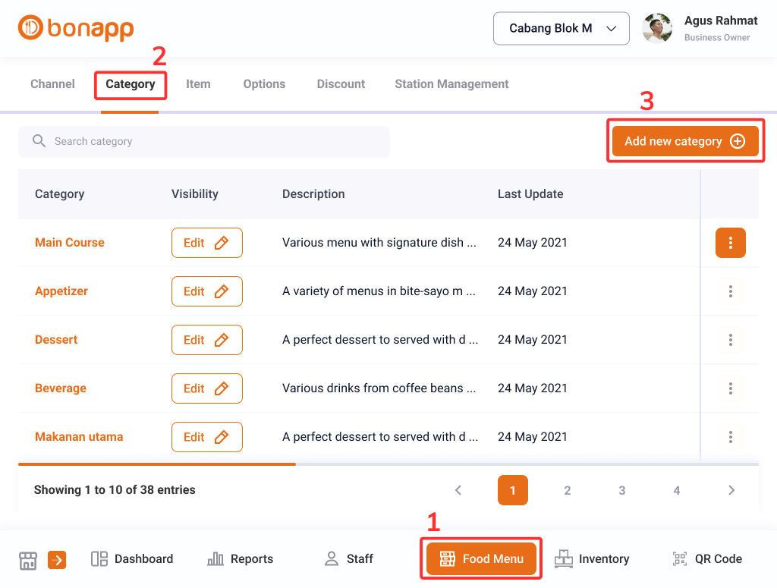The height and width of the screenshot is (588, 777).
Task: Edit visibility for Dessert category
Action: pos(206,340)
